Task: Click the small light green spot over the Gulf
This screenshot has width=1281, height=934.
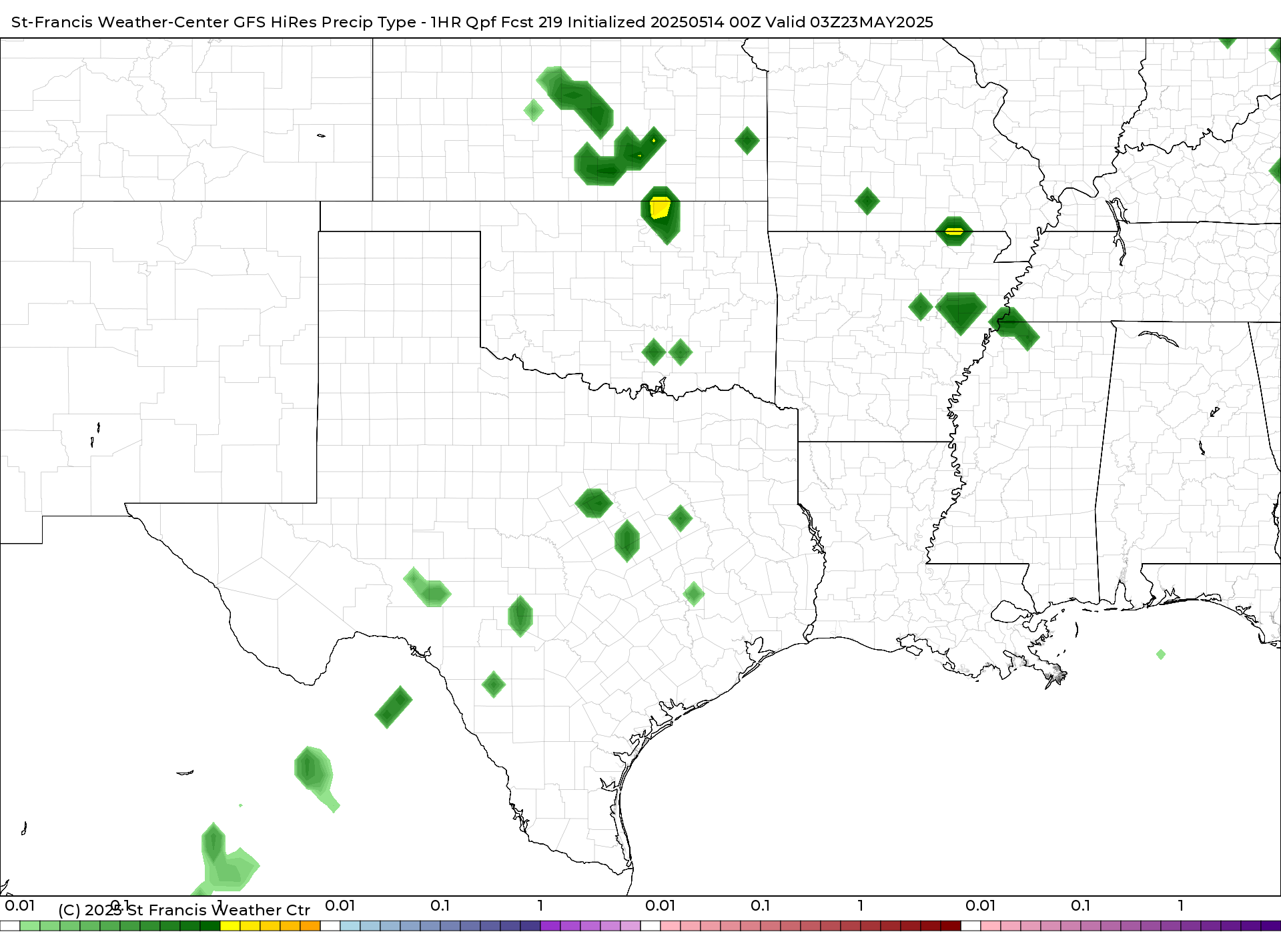Action: [x=1161, y=654]
